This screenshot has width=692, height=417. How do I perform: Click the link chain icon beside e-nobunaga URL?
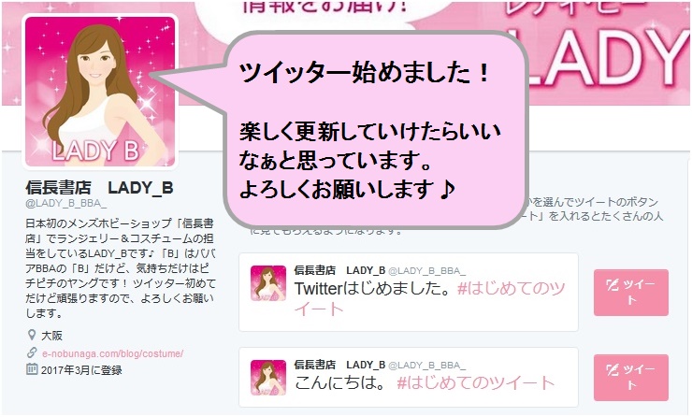pyautogui.click(x=32, y=352)
